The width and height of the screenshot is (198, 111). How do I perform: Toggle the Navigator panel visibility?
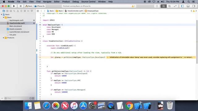point(182,6)
